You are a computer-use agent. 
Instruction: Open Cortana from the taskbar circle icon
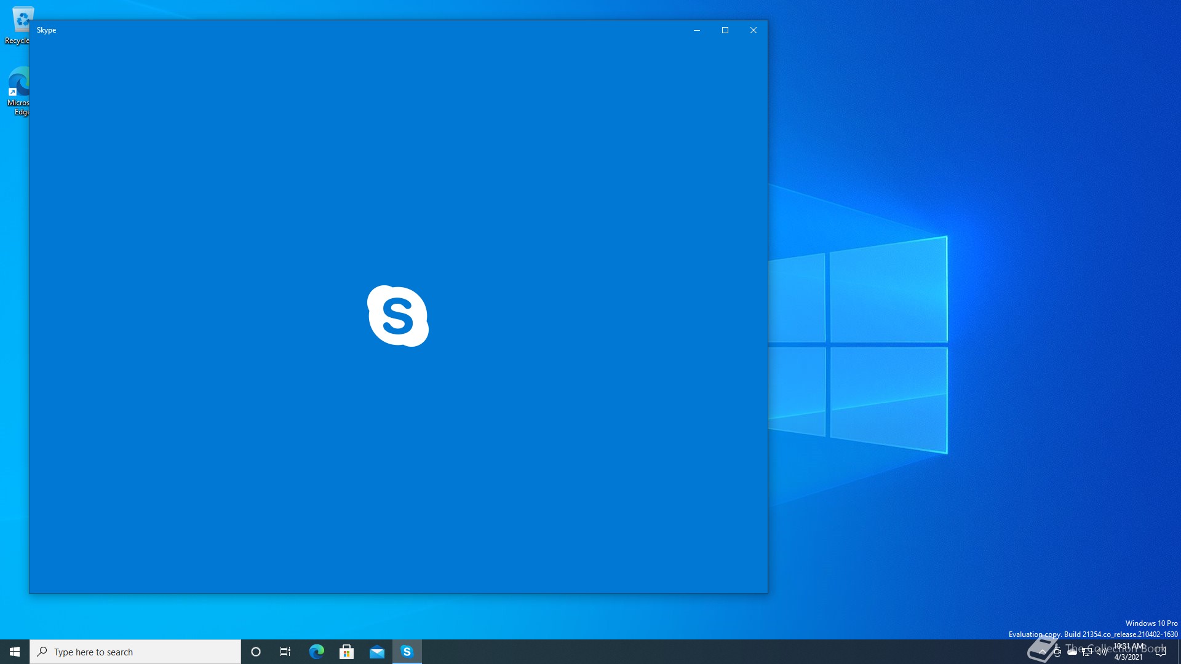tap(256, 652)
